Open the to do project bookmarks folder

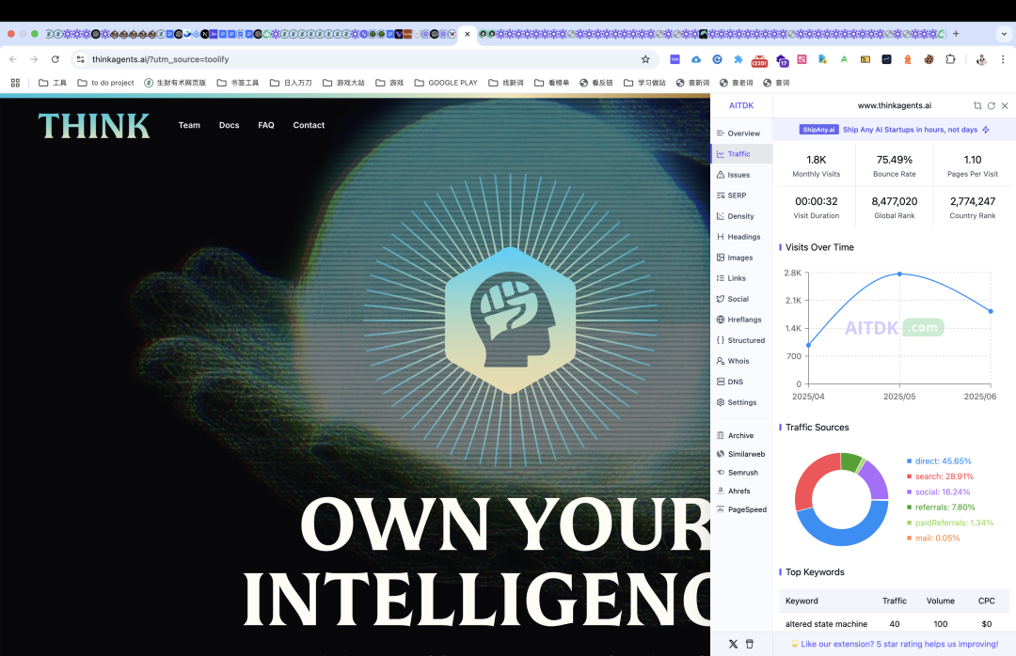click(105, 83)
